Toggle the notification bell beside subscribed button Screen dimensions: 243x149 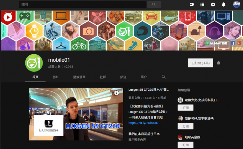218,63
